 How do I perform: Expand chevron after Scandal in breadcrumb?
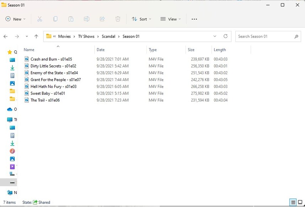point(119,37)
